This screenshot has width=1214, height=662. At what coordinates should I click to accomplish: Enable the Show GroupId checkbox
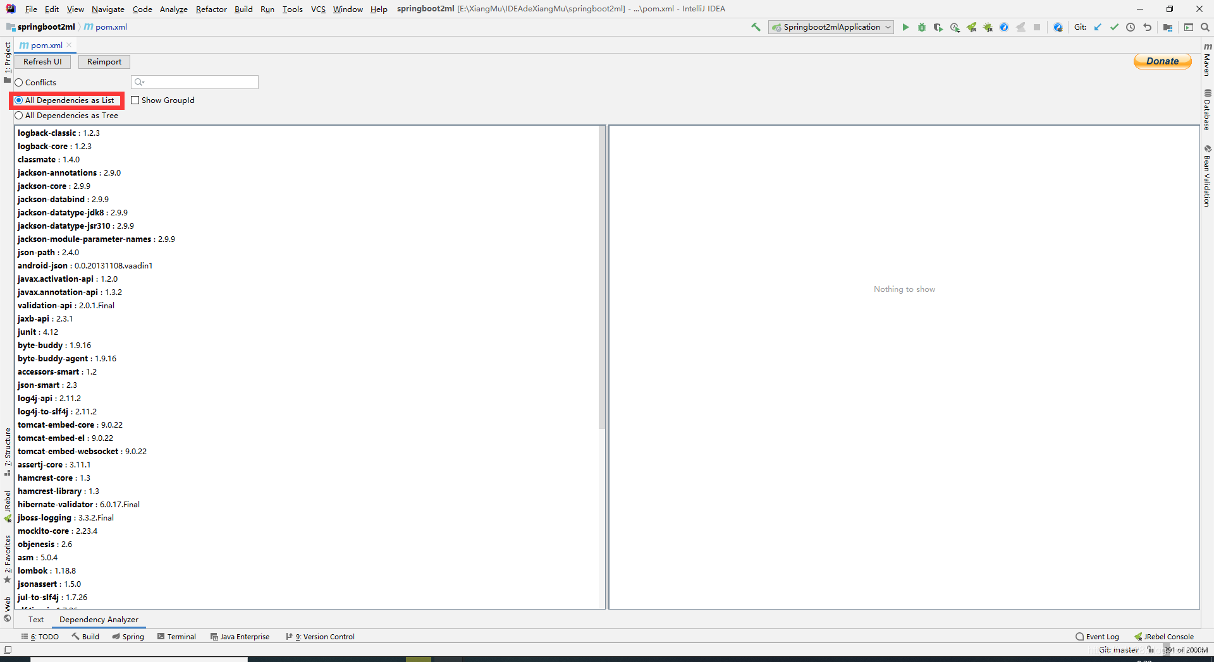pyautogui.click(x=135, y=100)
